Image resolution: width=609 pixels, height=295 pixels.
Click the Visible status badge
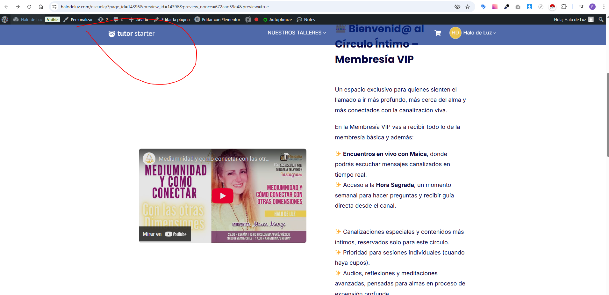tap(53, 19)
